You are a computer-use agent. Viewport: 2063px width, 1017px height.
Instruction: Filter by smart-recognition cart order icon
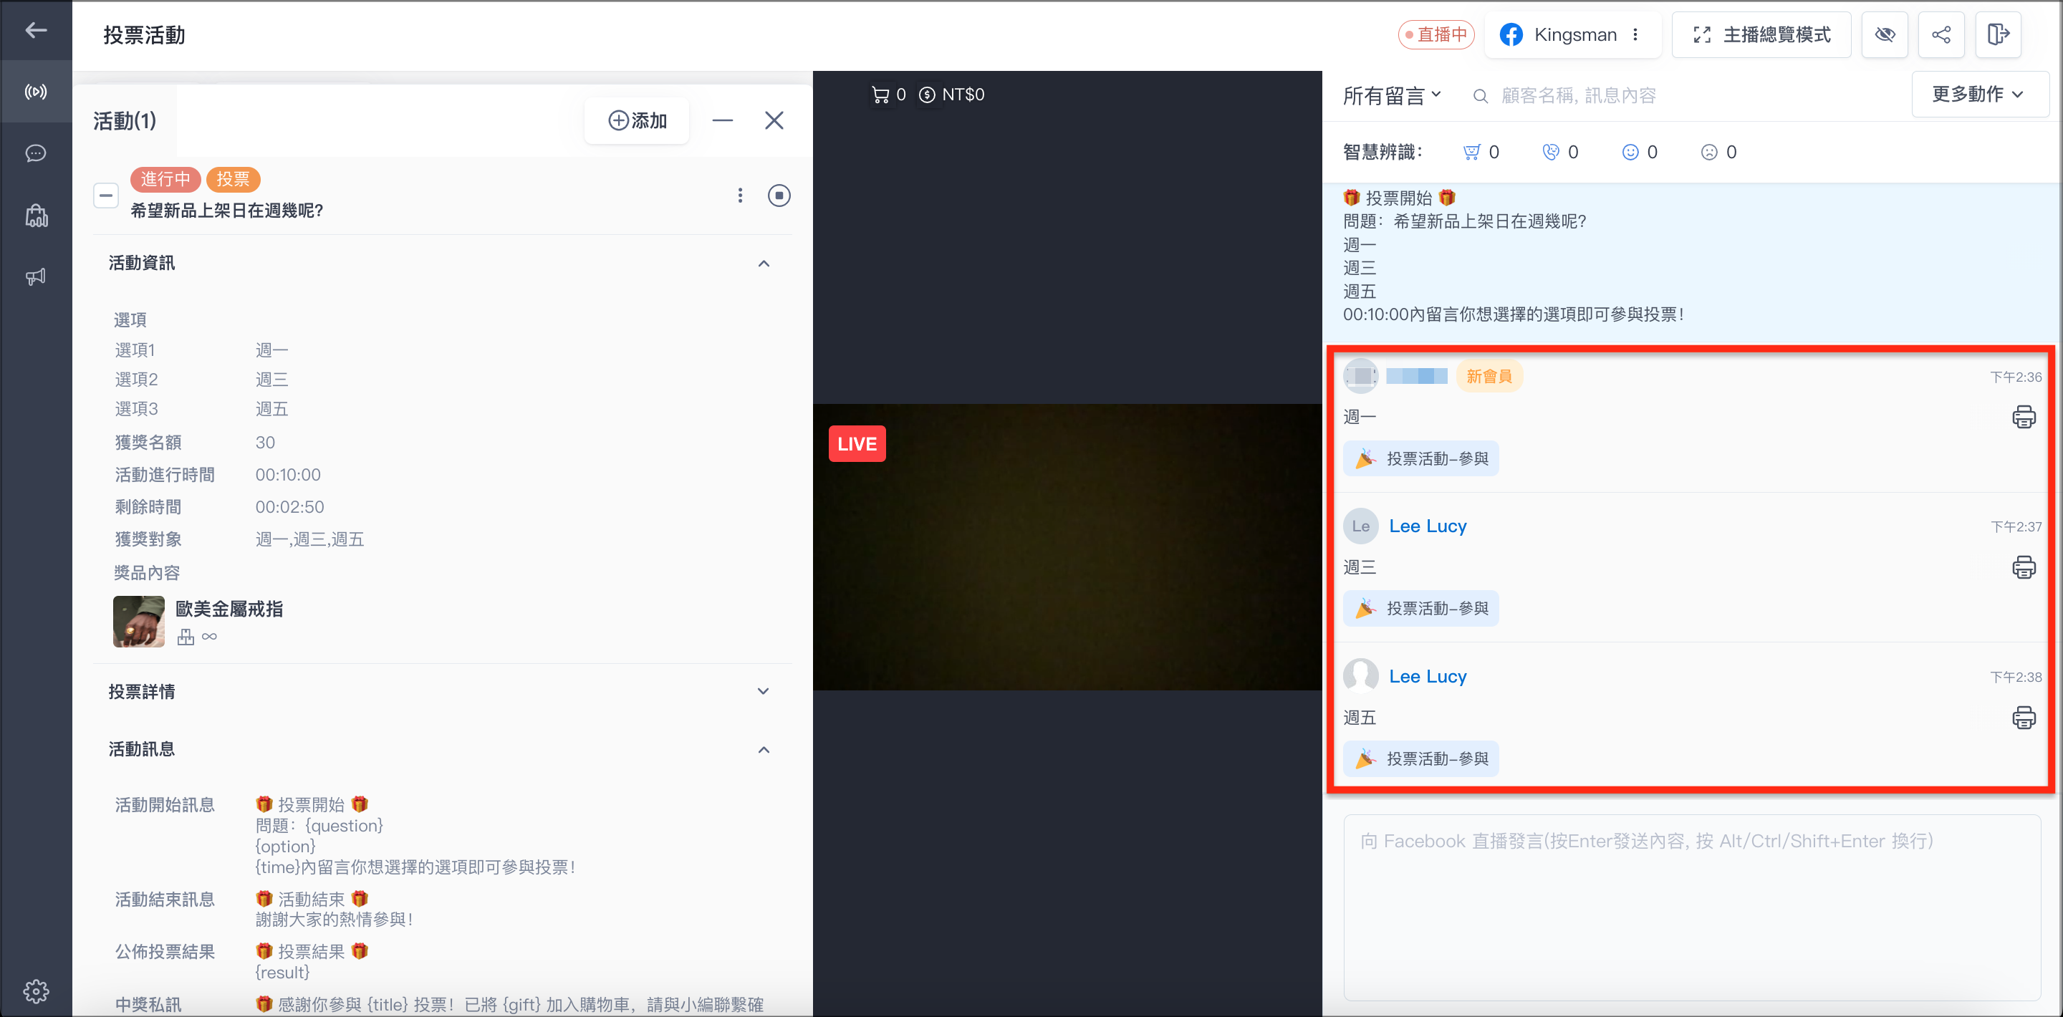click(1472, 152)
